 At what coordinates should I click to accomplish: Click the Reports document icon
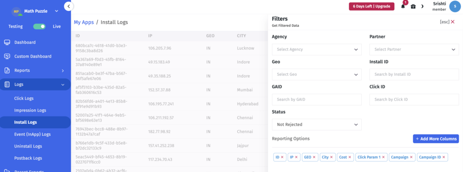pyautogui.click(x=7, y=70)
